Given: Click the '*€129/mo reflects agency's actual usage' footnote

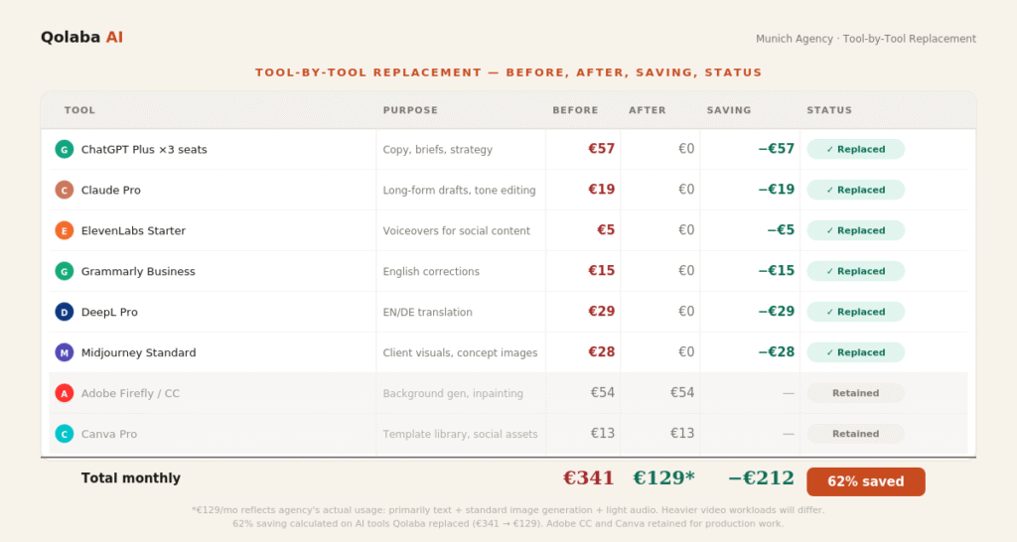Looking at the screenshot, I should tap(508, 510).
